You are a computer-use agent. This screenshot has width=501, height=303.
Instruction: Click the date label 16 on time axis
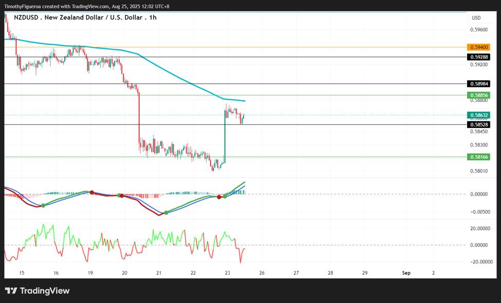pos(56,273)
